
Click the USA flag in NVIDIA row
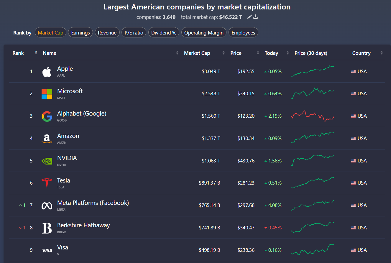pyautogui.click(x=353, y=161)
